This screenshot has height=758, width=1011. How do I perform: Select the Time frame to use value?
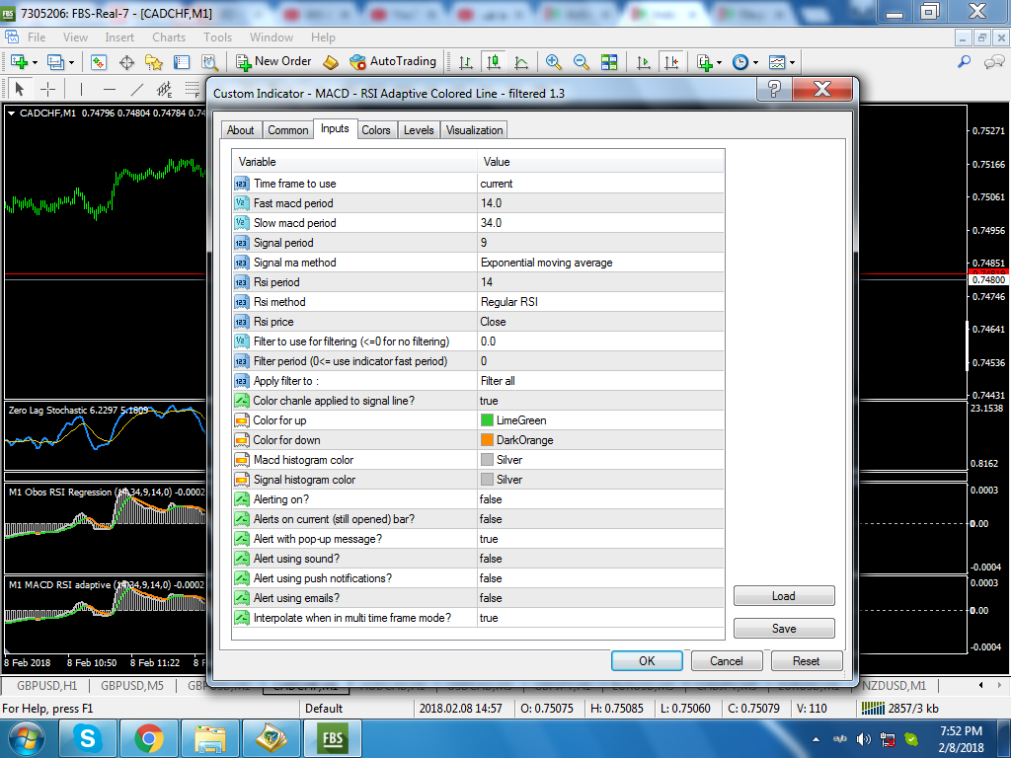click(600, 184)
